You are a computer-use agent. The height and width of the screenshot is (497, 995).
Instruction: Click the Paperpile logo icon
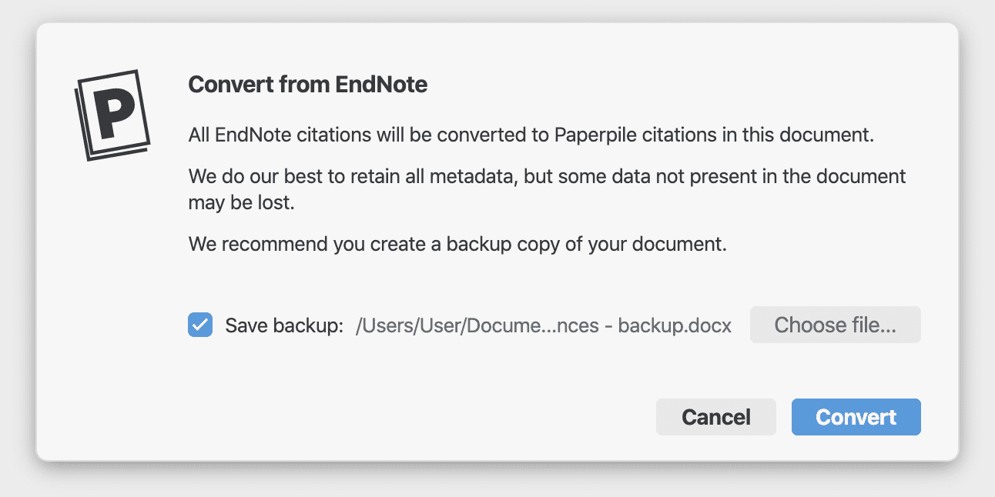[x=112, y=116]
